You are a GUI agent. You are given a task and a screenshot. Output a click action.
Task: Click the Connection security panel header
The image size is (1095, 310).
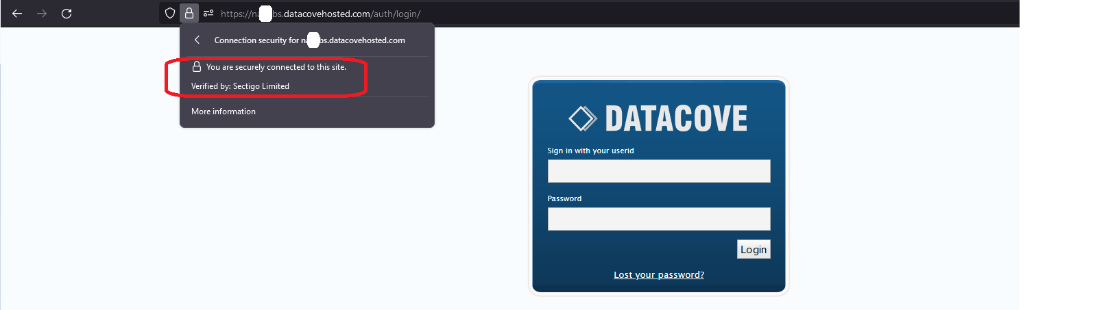(309, 40)
